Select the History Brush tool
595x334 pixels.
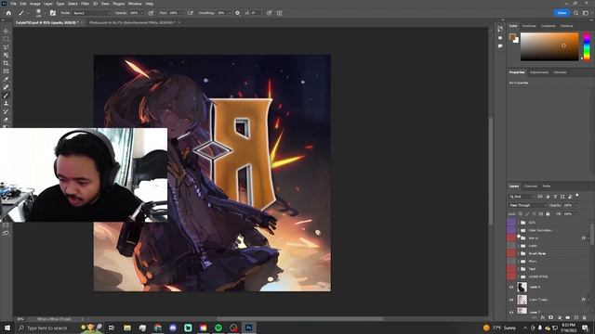pos(6,111)
